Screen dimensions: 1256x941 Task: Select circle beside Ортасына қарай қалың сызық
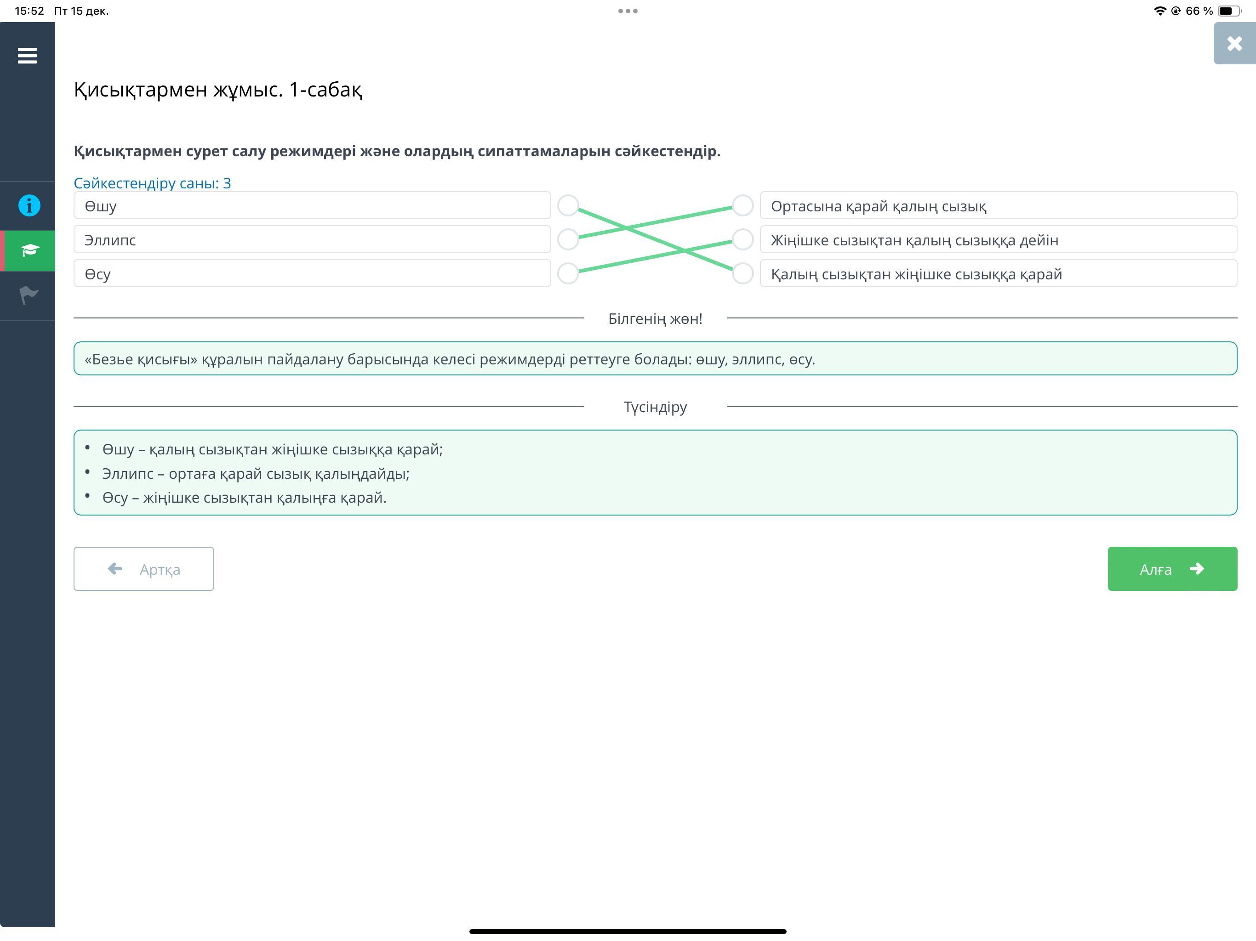pos(742,205)
